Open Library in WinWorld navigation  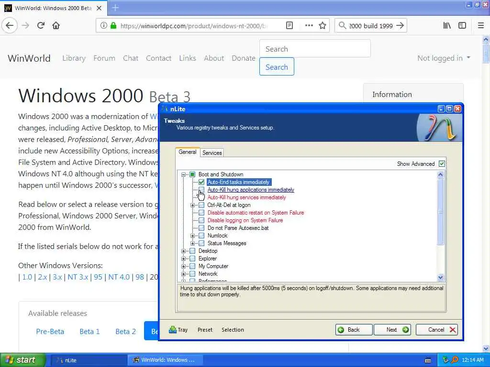pyautogui.click(x=74, y=58)
